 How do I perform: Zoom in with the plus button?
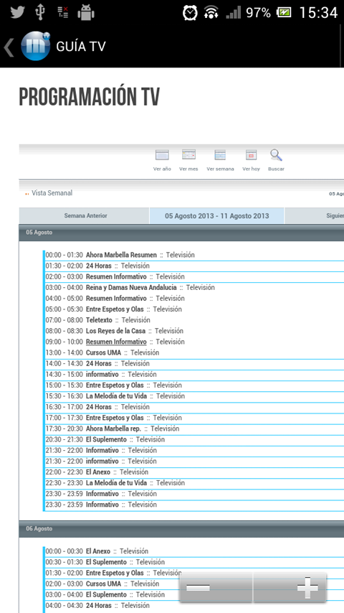point(290,587)
